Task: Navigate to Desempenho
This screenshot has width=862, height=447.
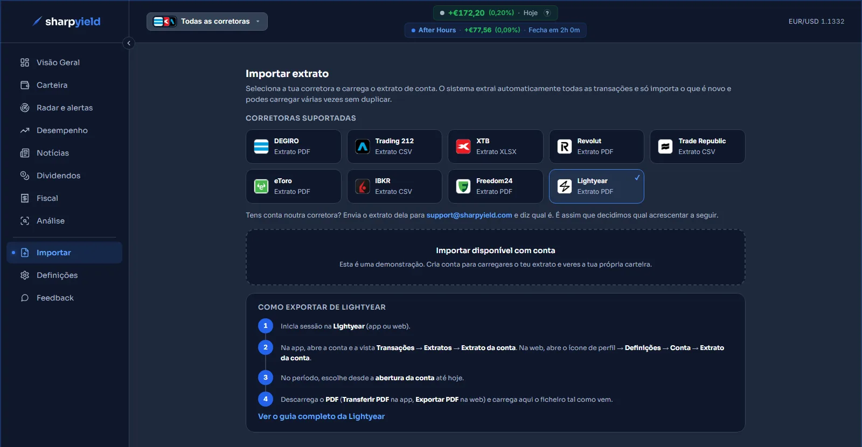Action: 64,130
